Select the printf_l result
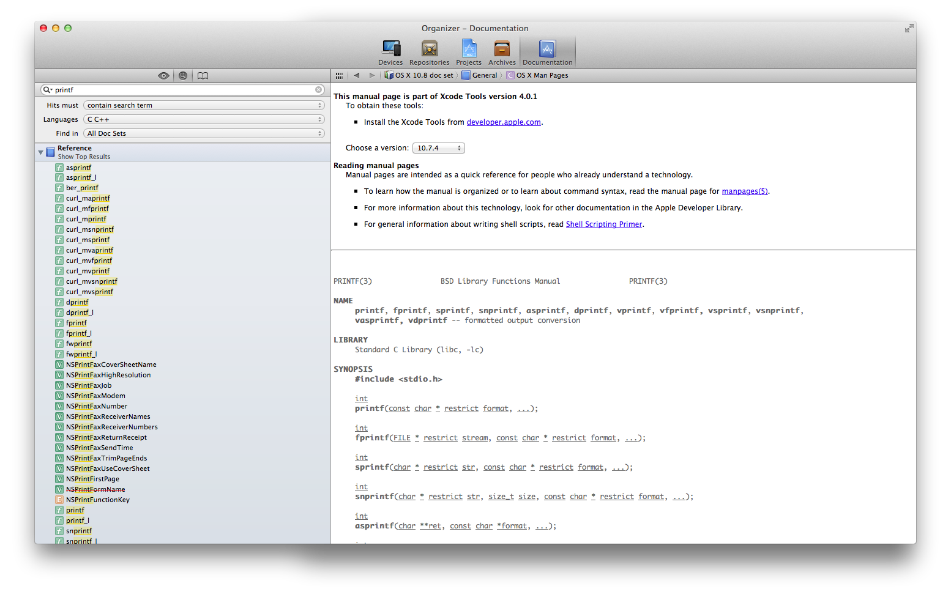This screenshot has height=592, width=951. pos(78,520)
